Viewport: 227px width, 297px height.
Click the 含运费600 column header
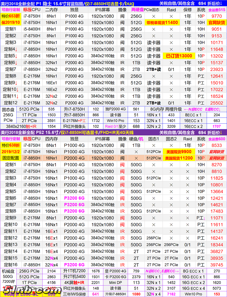217,139
